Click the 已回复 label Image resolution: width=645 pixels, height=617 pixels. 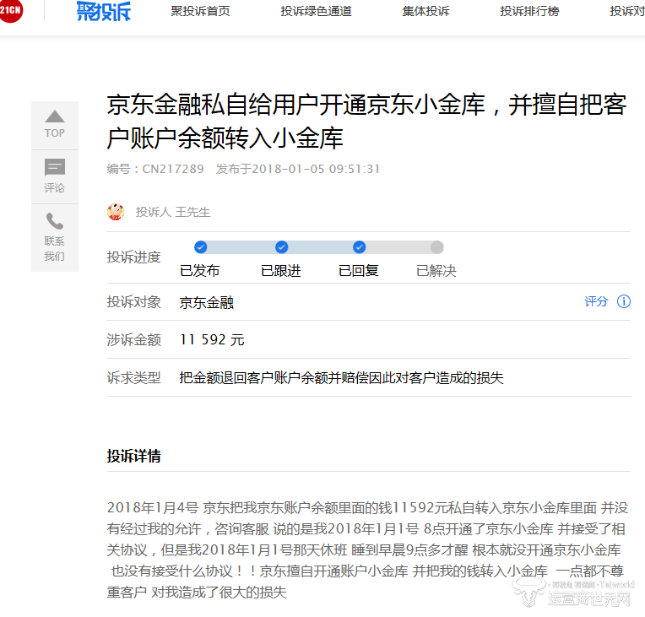[359, 271]
